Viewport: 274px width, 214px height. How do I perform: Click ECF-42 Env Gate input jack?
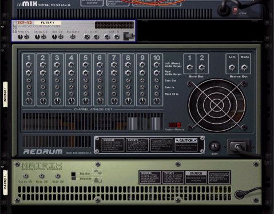pos(73,37)
